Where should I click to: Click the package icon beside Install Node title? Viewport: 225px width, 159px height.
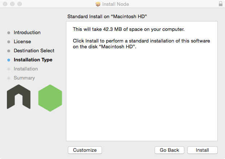(98, 4)
